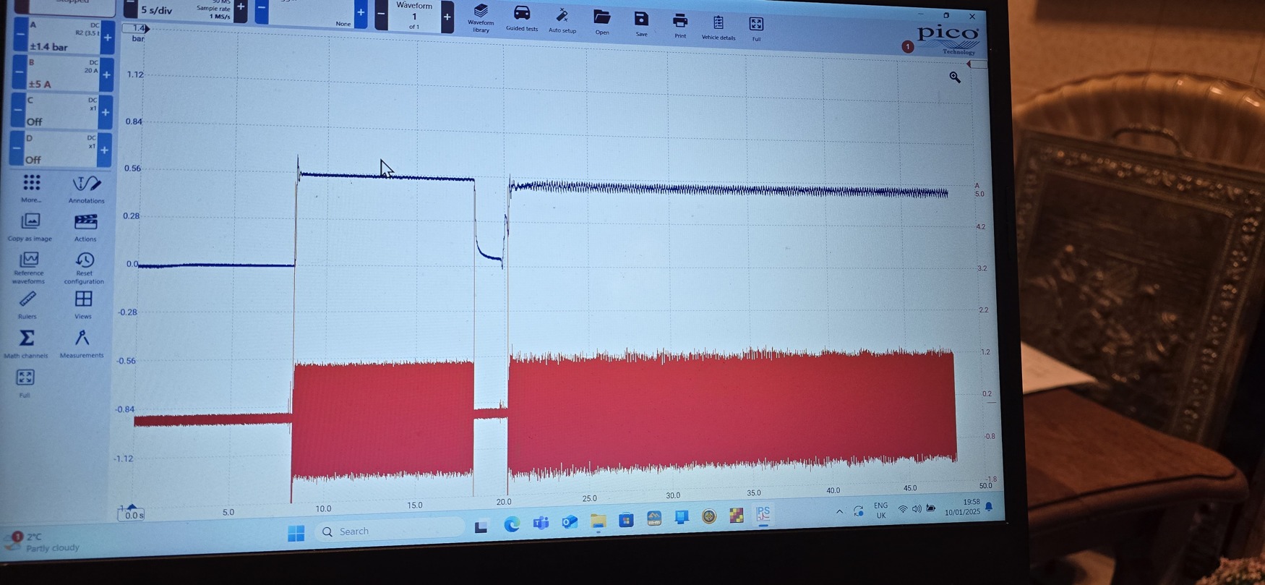Open Windows Start menu
The width and height of the screenshot is (1265, 585).
click(296, 533)
